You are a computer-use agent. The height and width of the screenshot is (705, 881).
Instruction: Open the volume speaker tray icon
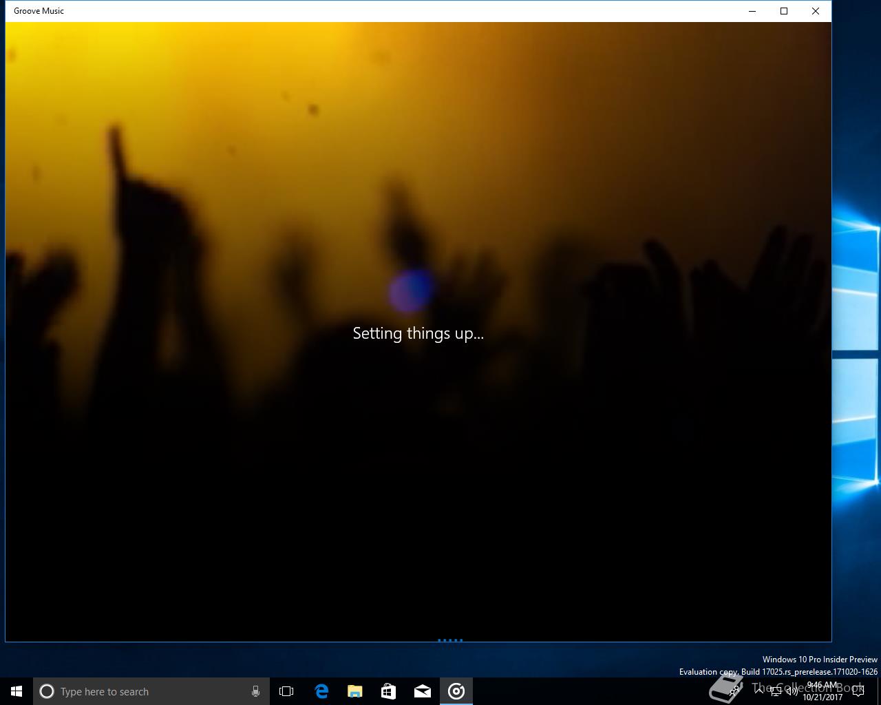point(792,691)
